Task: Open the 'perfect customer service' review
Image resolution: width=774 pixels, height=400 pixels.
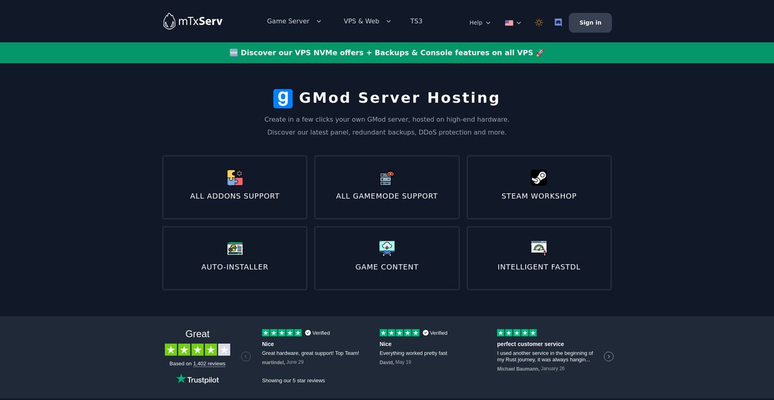Action: 530,345
